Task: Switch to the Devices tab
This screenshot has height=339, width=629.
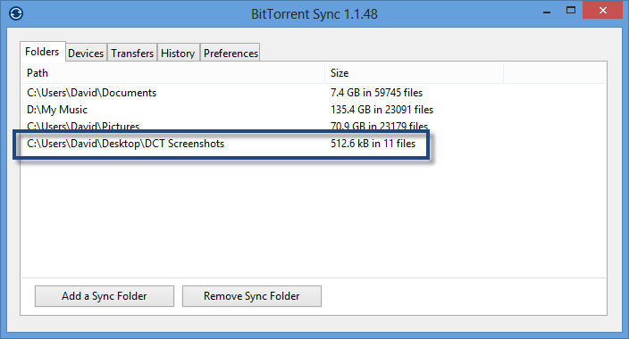Action: pos(86,53)
